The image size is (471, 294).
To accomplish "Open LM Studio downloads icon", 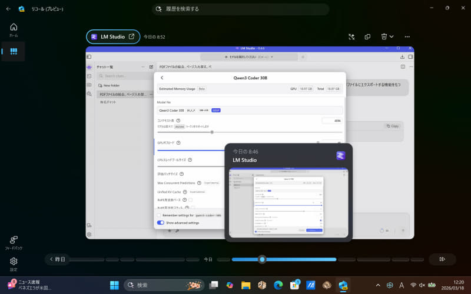I will click(x=402, y=56).
